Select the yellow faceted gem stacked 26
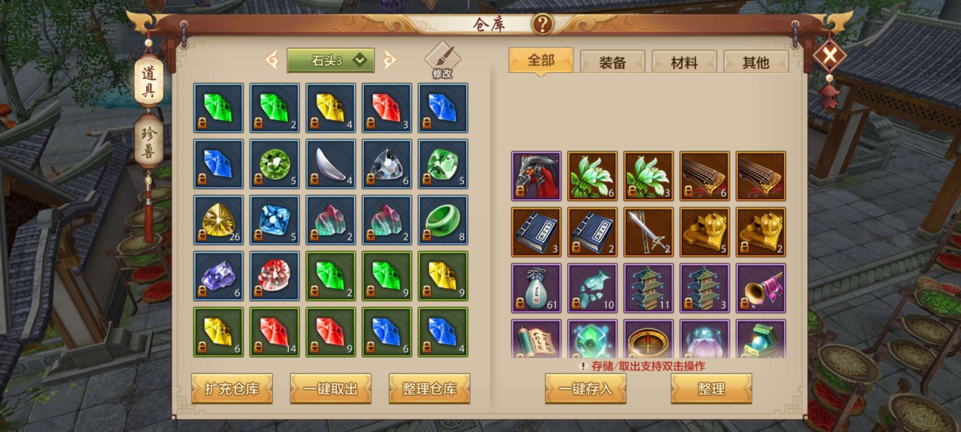 tap(219, 220)
